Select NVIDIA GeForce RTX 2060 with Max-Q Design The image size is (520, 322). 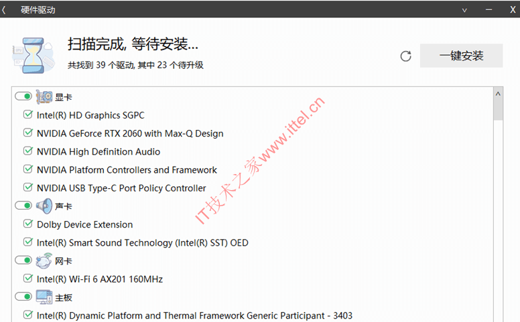(x=130, y=133)
